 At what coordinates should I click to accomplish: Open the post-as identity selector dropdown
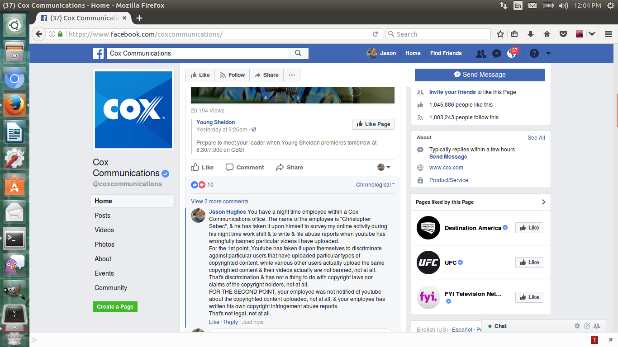[384, 167]
